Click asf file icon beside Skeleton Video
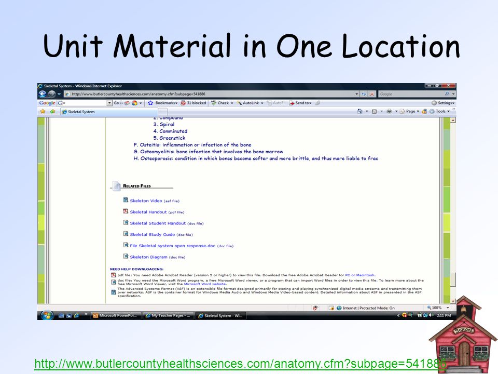498x374 pixels. point(126,200)
